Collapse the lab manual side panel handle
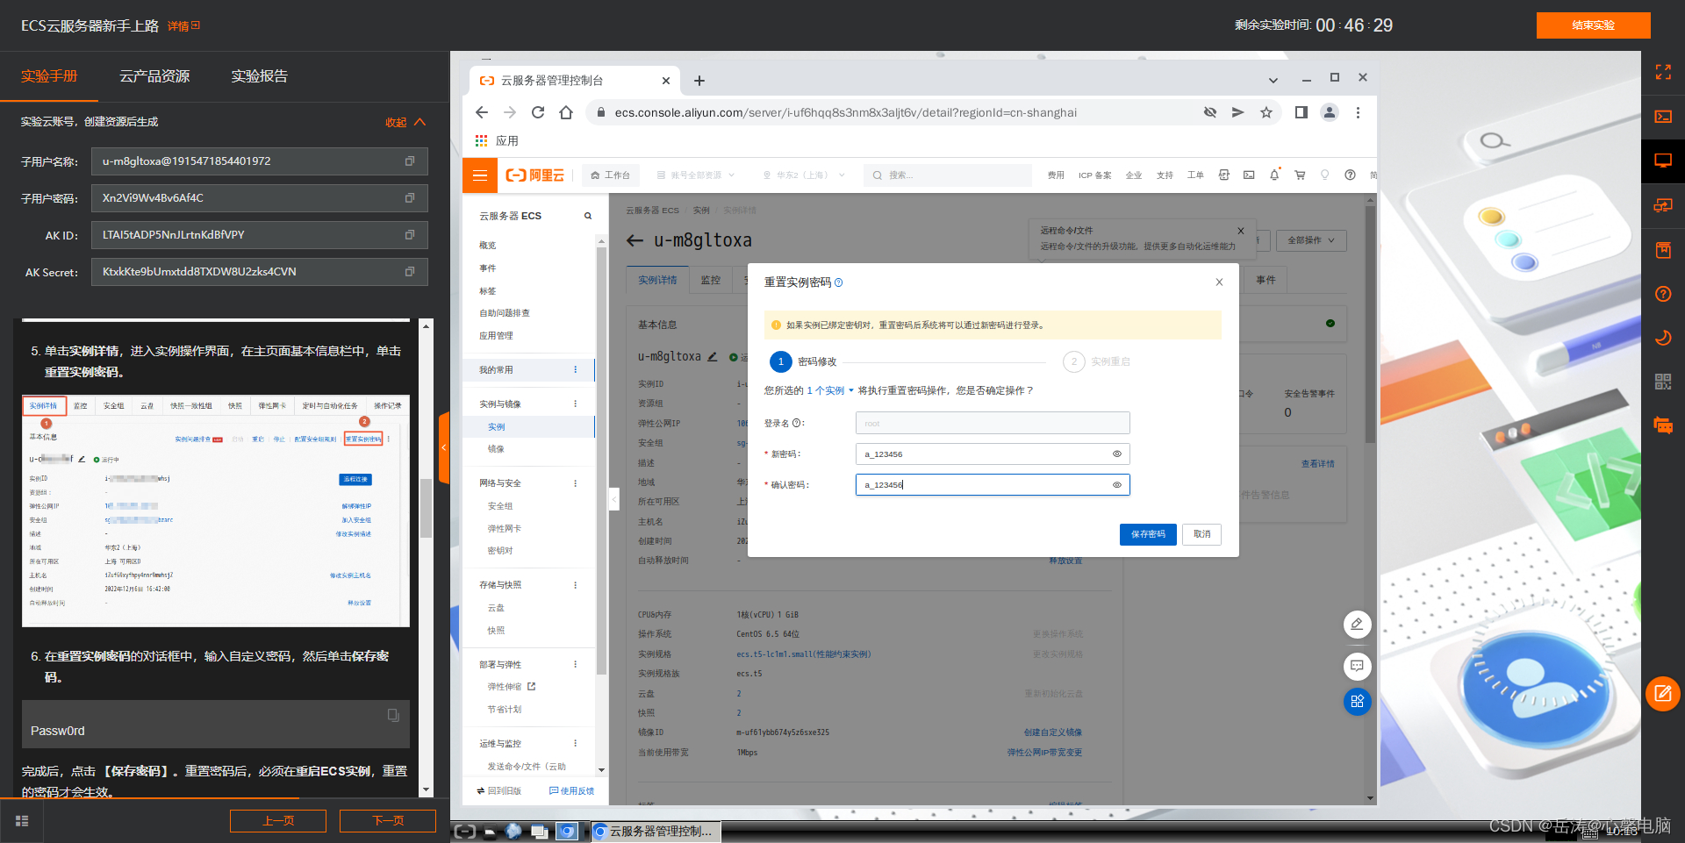The height and width of the screenshot is (843, 1685). [x=444, y=447]
